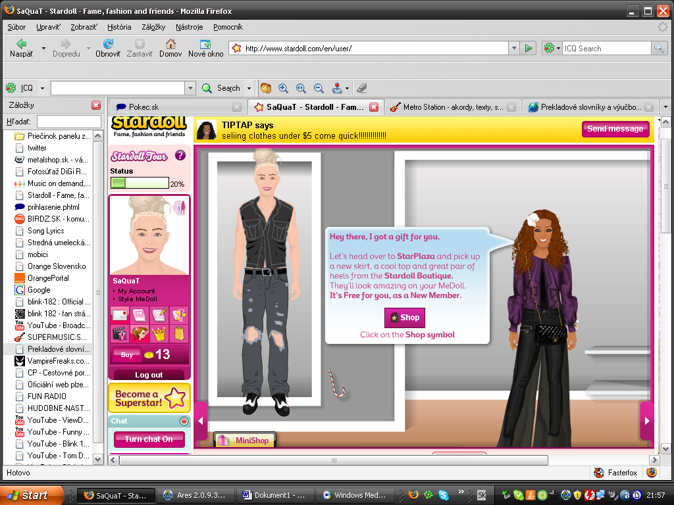Open the ICQ menu dropdown arrow
This screenshot has height=505, width=674.
click(42, 89)
